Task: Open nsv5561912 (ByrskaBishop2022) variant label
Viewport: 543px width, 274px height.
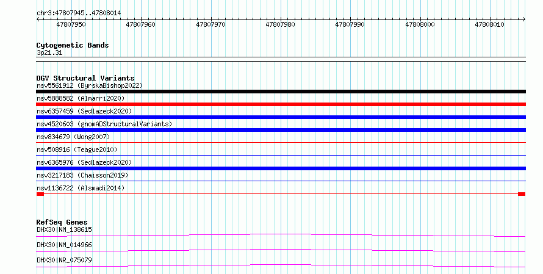Action: coord(90,85)
